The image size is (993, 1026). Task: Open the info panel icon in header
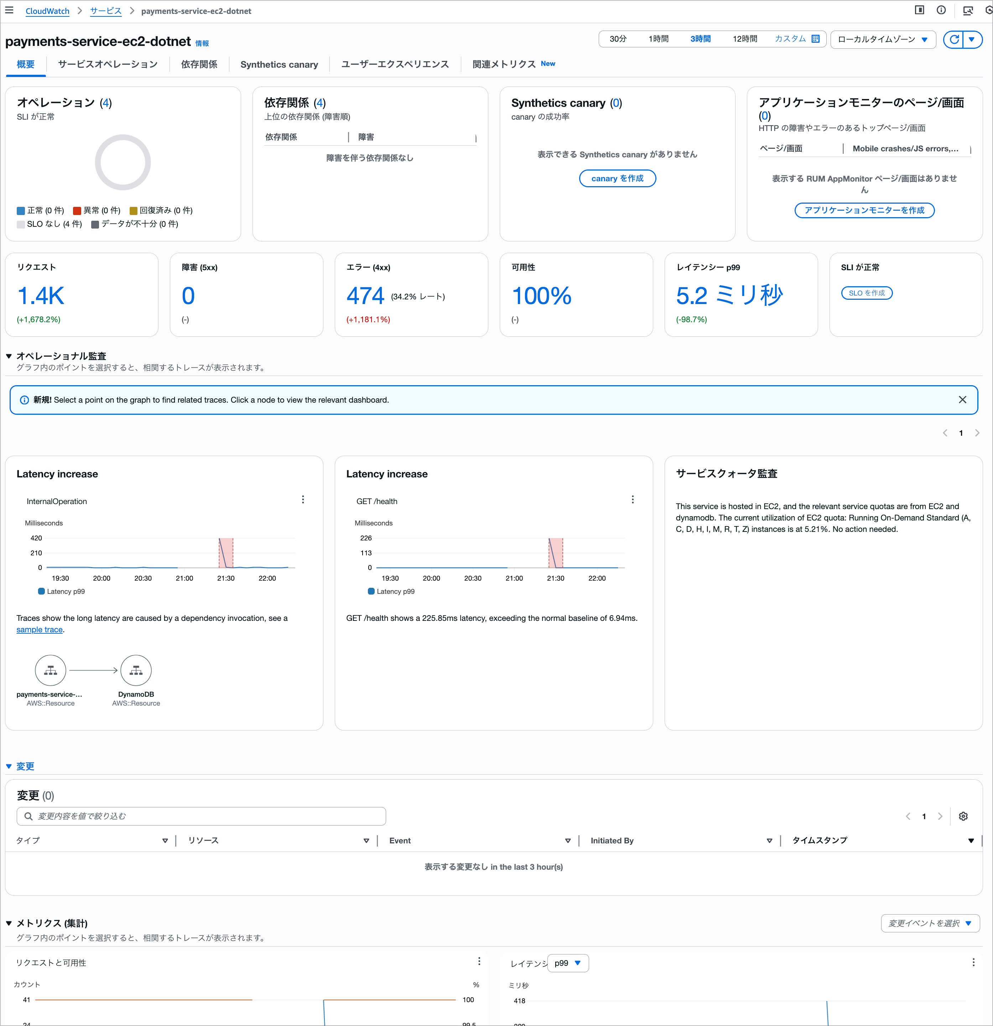coord(941,10)
